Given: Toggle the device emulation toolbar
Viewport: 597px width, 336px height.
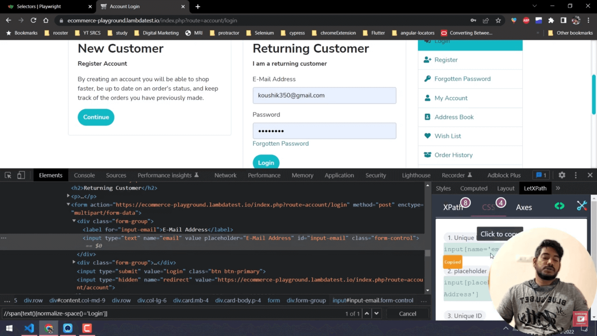Looking at the screenshot, I should (x=21, y=175).
